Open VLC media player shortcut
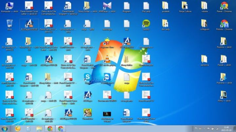Screen dimensions: 236x132 pyautogui.click(x=107, y=61)
